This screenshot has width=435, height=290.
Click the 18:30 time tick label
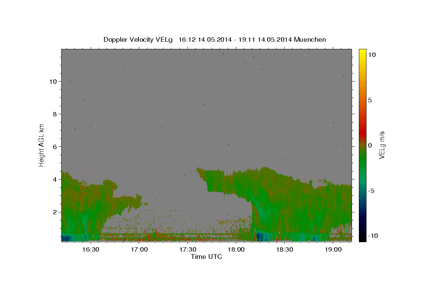(285, 250)
